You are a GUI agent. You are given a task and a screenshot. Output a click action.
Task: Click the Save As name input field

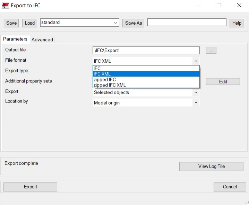pyautogui.click(x=187, y=23)
